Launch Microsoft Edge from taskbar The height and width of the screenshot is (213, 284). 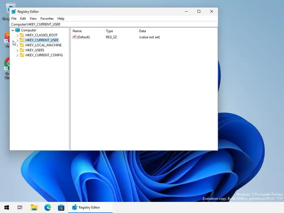[x=48, y=207]
